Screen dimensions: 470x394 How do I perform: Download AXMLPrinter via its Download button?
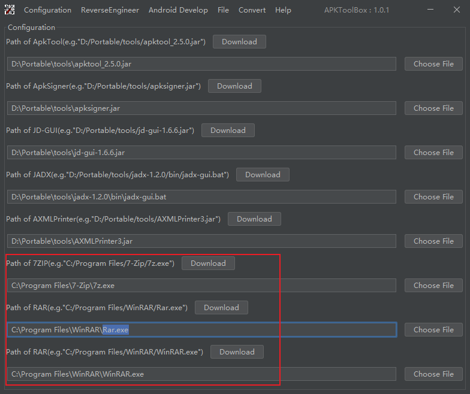[x=254, y=219]
